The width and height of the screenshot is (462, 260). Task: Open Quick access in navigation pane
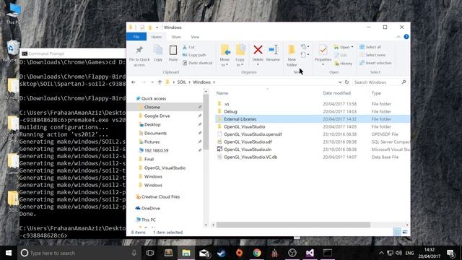point(154,98)
